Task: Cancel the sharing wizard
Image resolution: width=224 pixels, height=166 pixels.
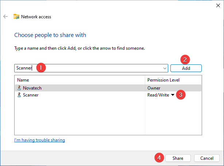Action: (x=206, y=158)
